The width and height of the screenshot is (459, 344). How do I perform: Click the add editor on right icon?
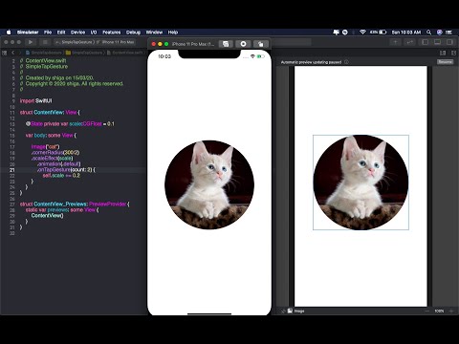pos(453,53)
